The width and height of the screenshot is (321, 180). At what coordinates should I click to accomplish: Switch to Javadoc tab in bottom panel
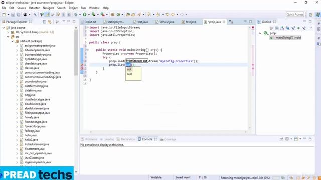[x=107, y=139]
